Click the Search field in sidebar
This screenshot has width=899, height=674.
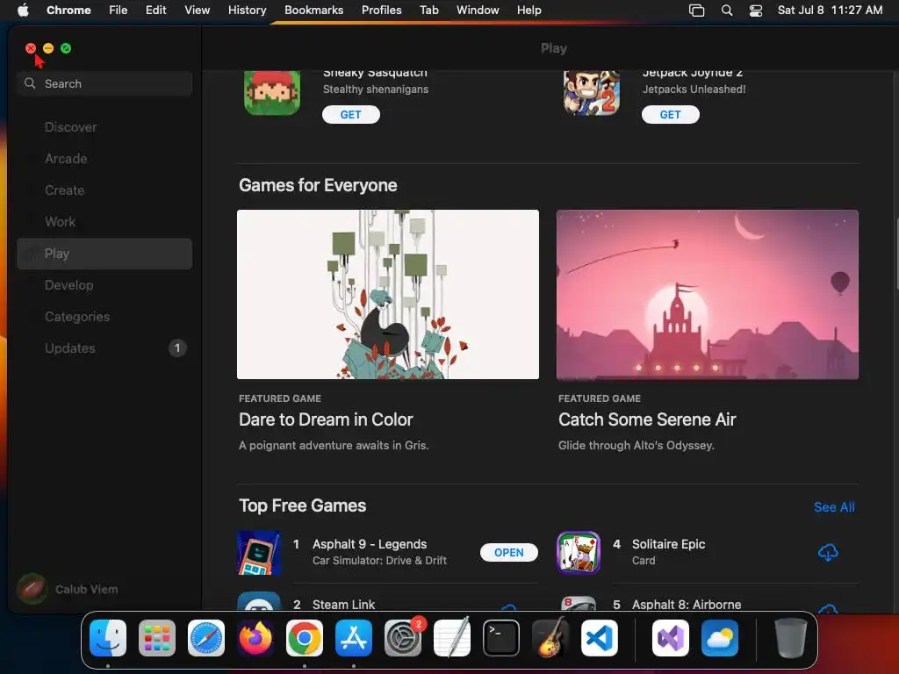coord(104,83)
